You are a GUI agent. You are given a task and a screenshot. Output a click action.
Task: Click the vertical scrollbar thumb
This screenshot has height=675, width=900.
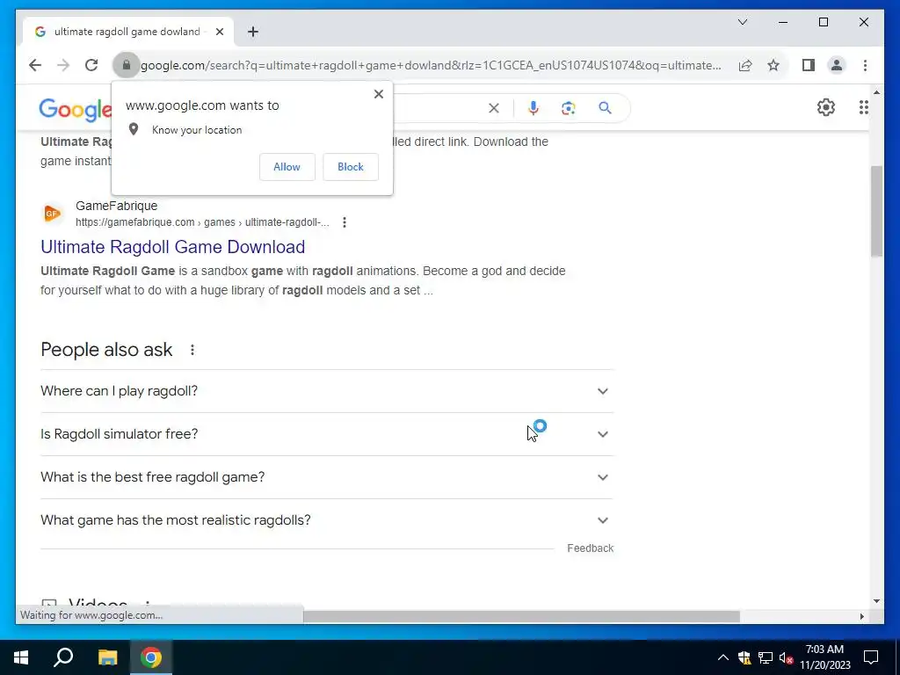[x=876, y=211]
